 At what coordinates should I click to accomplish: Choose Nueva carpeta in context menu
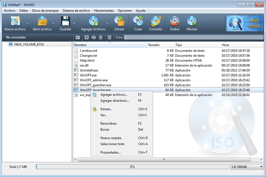[122, 138]
